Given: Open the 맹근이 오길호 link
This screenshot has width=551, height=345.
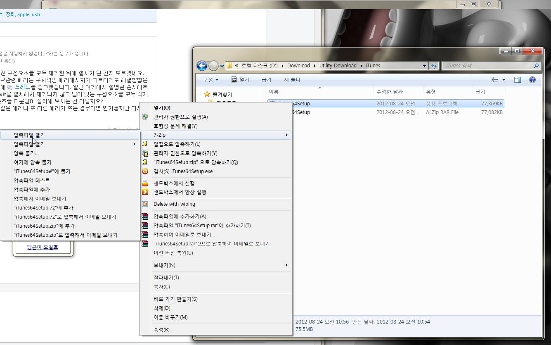Looking at the screenshot, I should [43, 247].
